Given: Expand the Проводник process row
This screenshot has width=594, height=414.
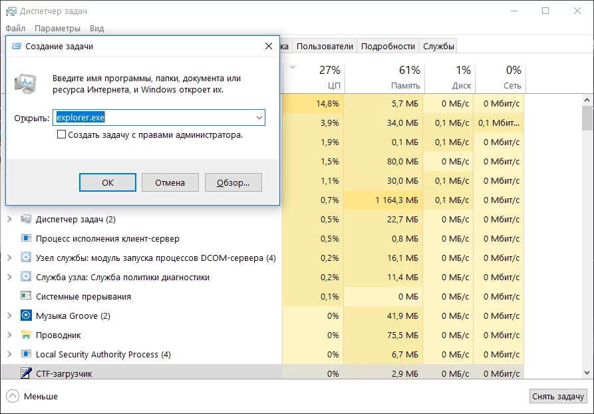Looking at the screenshot, I should (x=10, y=335).
